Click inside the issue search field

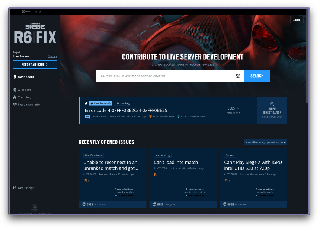164,76
